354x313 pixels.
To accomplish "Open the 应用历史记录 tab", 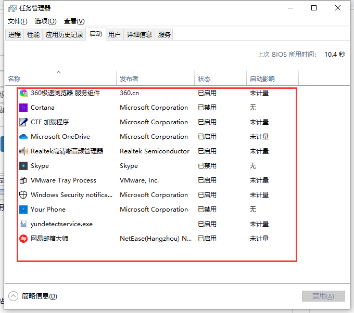I will point(65,35).
